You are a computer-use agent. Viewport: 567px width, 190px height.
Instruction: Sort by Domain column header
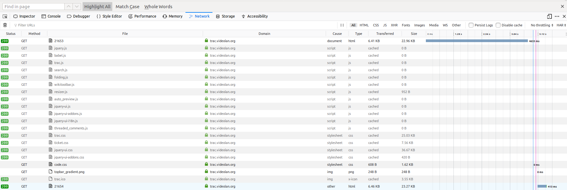(x=264, y=34)
